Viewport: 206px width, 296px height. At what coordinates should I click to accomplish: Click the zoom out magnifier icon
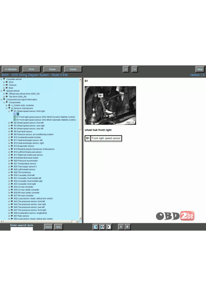click(x=128, y=227)
